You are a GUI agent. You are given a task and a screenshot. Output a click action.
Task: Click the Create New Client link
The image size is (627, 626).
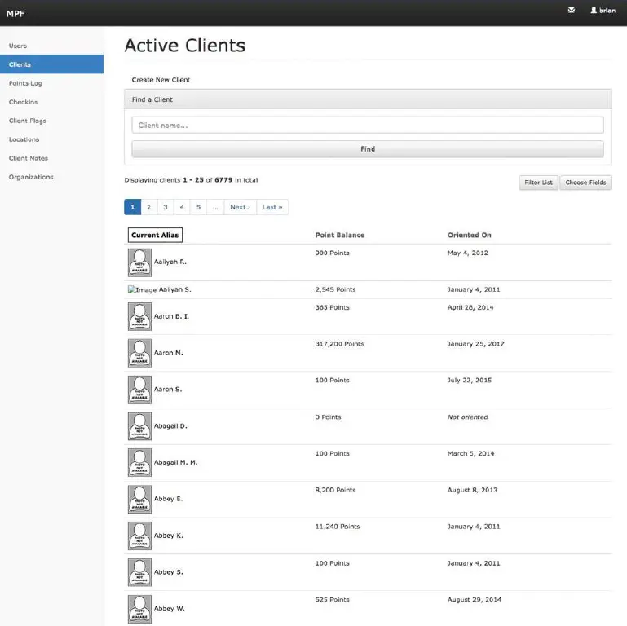click(161, 80)
